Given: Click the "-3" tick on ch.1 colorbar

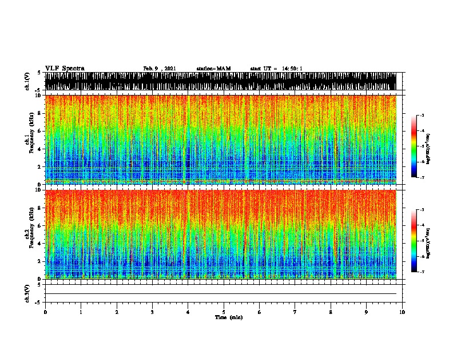Looking at the screenshot, I should (422, 115).
